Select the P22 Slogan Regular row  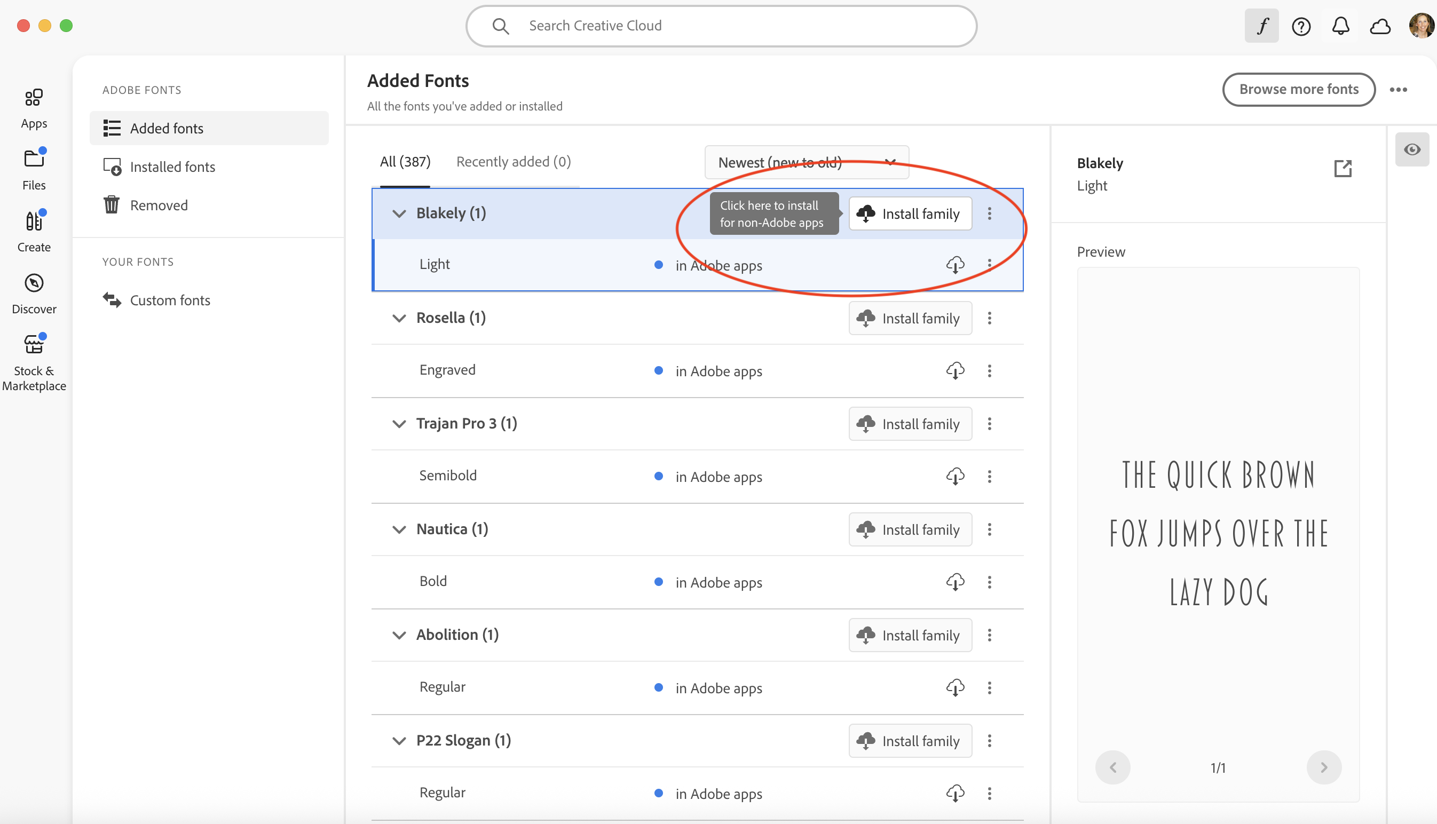(x=697, y=794)
